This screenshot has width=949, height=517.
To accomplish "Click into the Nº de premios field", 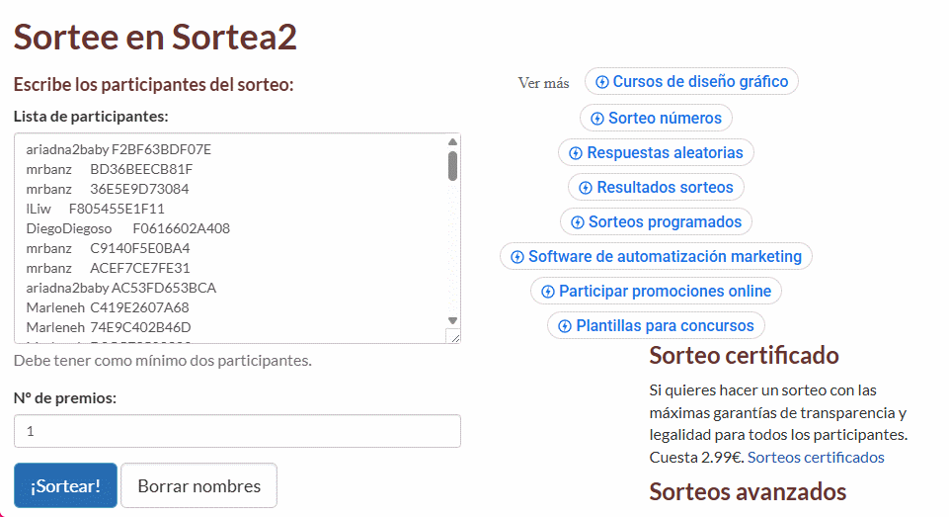I will click(237, 431).
